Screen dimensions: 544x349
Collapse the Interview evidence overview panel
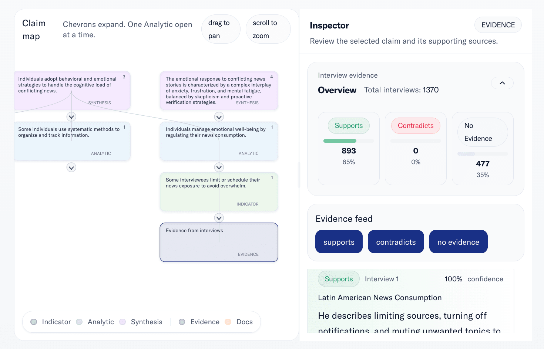(x=502, y=83)
